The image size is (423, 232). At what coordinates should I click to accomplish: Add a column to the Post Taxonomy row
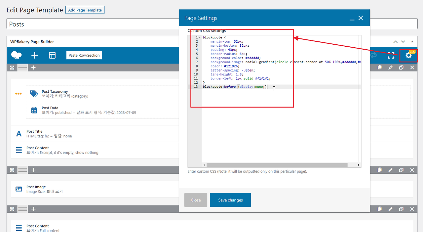tap(33, 68)
